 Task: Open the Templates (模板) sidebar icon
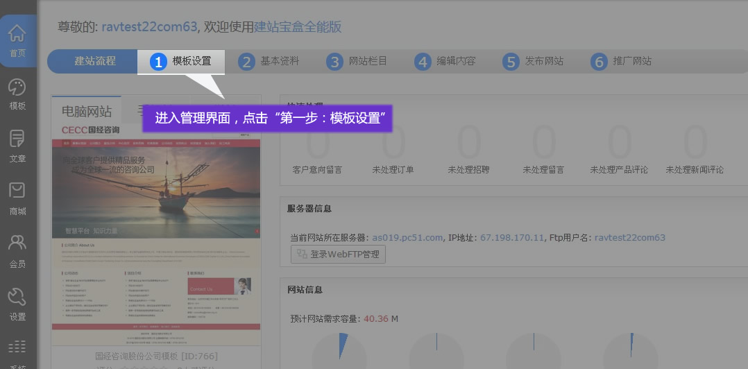(x=17, y=94)
